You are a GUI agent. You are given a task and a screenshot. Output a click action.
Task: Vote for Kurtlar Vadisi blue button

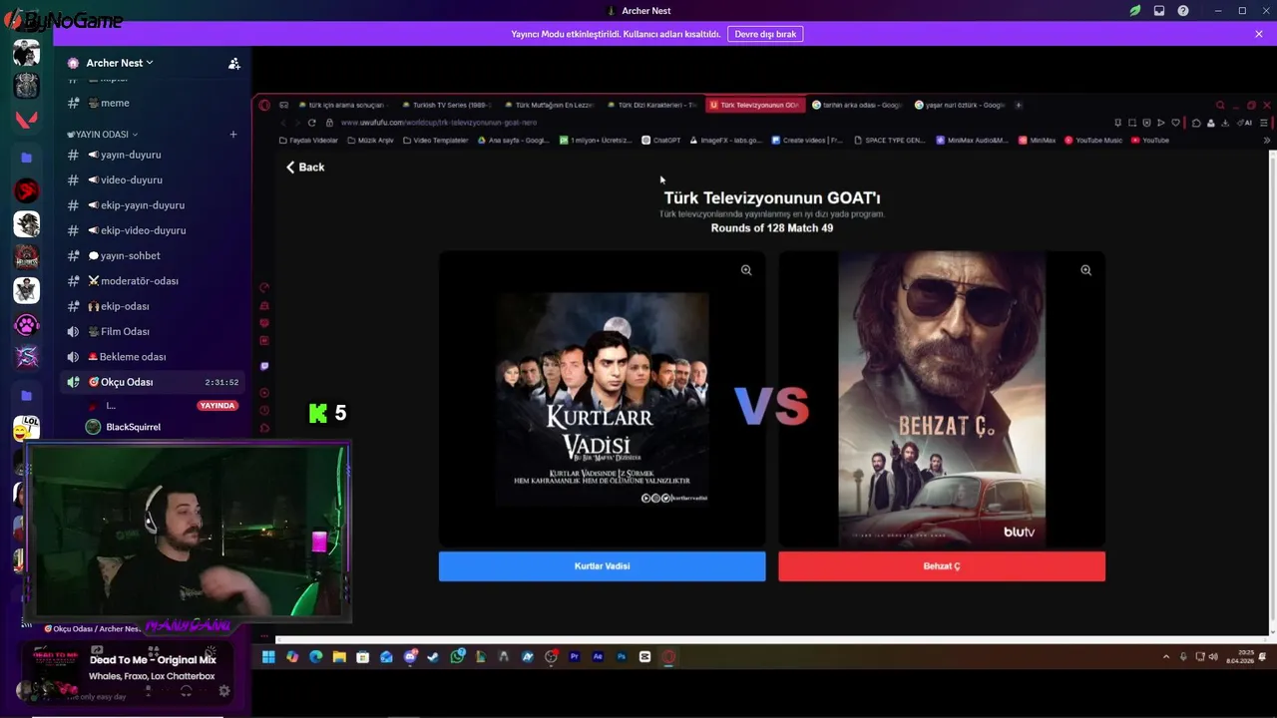(x=603, y=566)
